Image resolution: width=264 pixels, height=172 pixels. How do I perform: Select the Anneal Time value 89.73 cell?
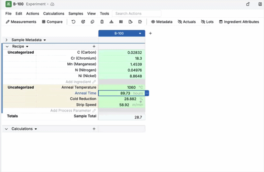click(121, 93)
